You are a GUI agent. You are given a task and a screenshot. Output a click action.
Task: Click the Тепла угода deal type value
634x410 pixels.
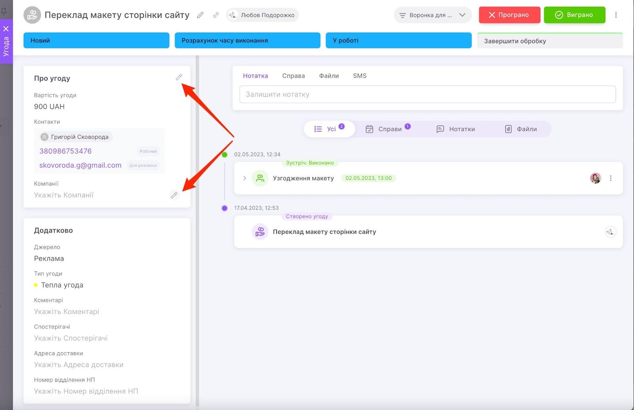click(62, 285)
